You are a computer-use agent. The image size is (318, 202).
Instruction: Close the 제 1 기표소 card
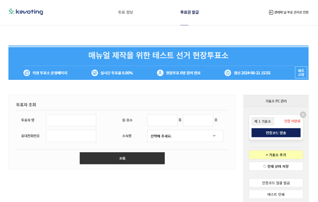pyautogui.click(x=303, y=115)
